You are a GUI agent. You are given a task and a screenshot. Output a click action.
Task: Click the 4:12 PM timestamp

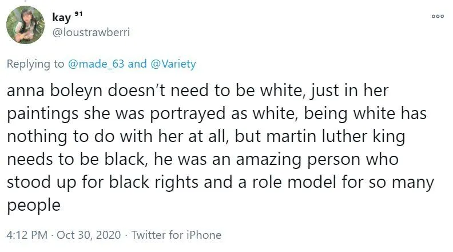(27, 235)
